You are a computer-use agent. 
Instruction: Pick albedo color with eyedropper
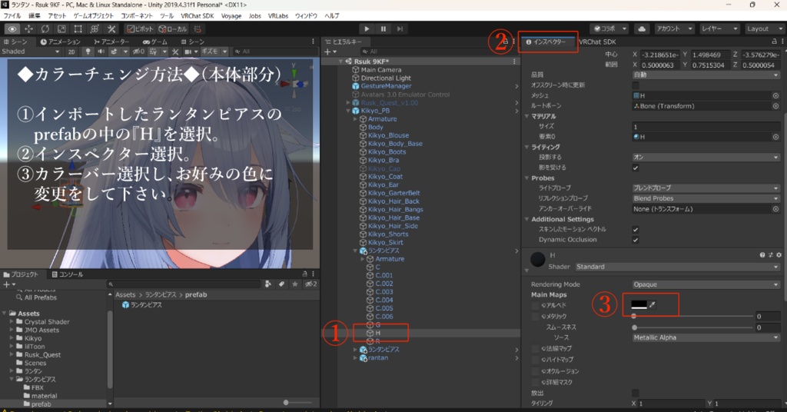652,304
